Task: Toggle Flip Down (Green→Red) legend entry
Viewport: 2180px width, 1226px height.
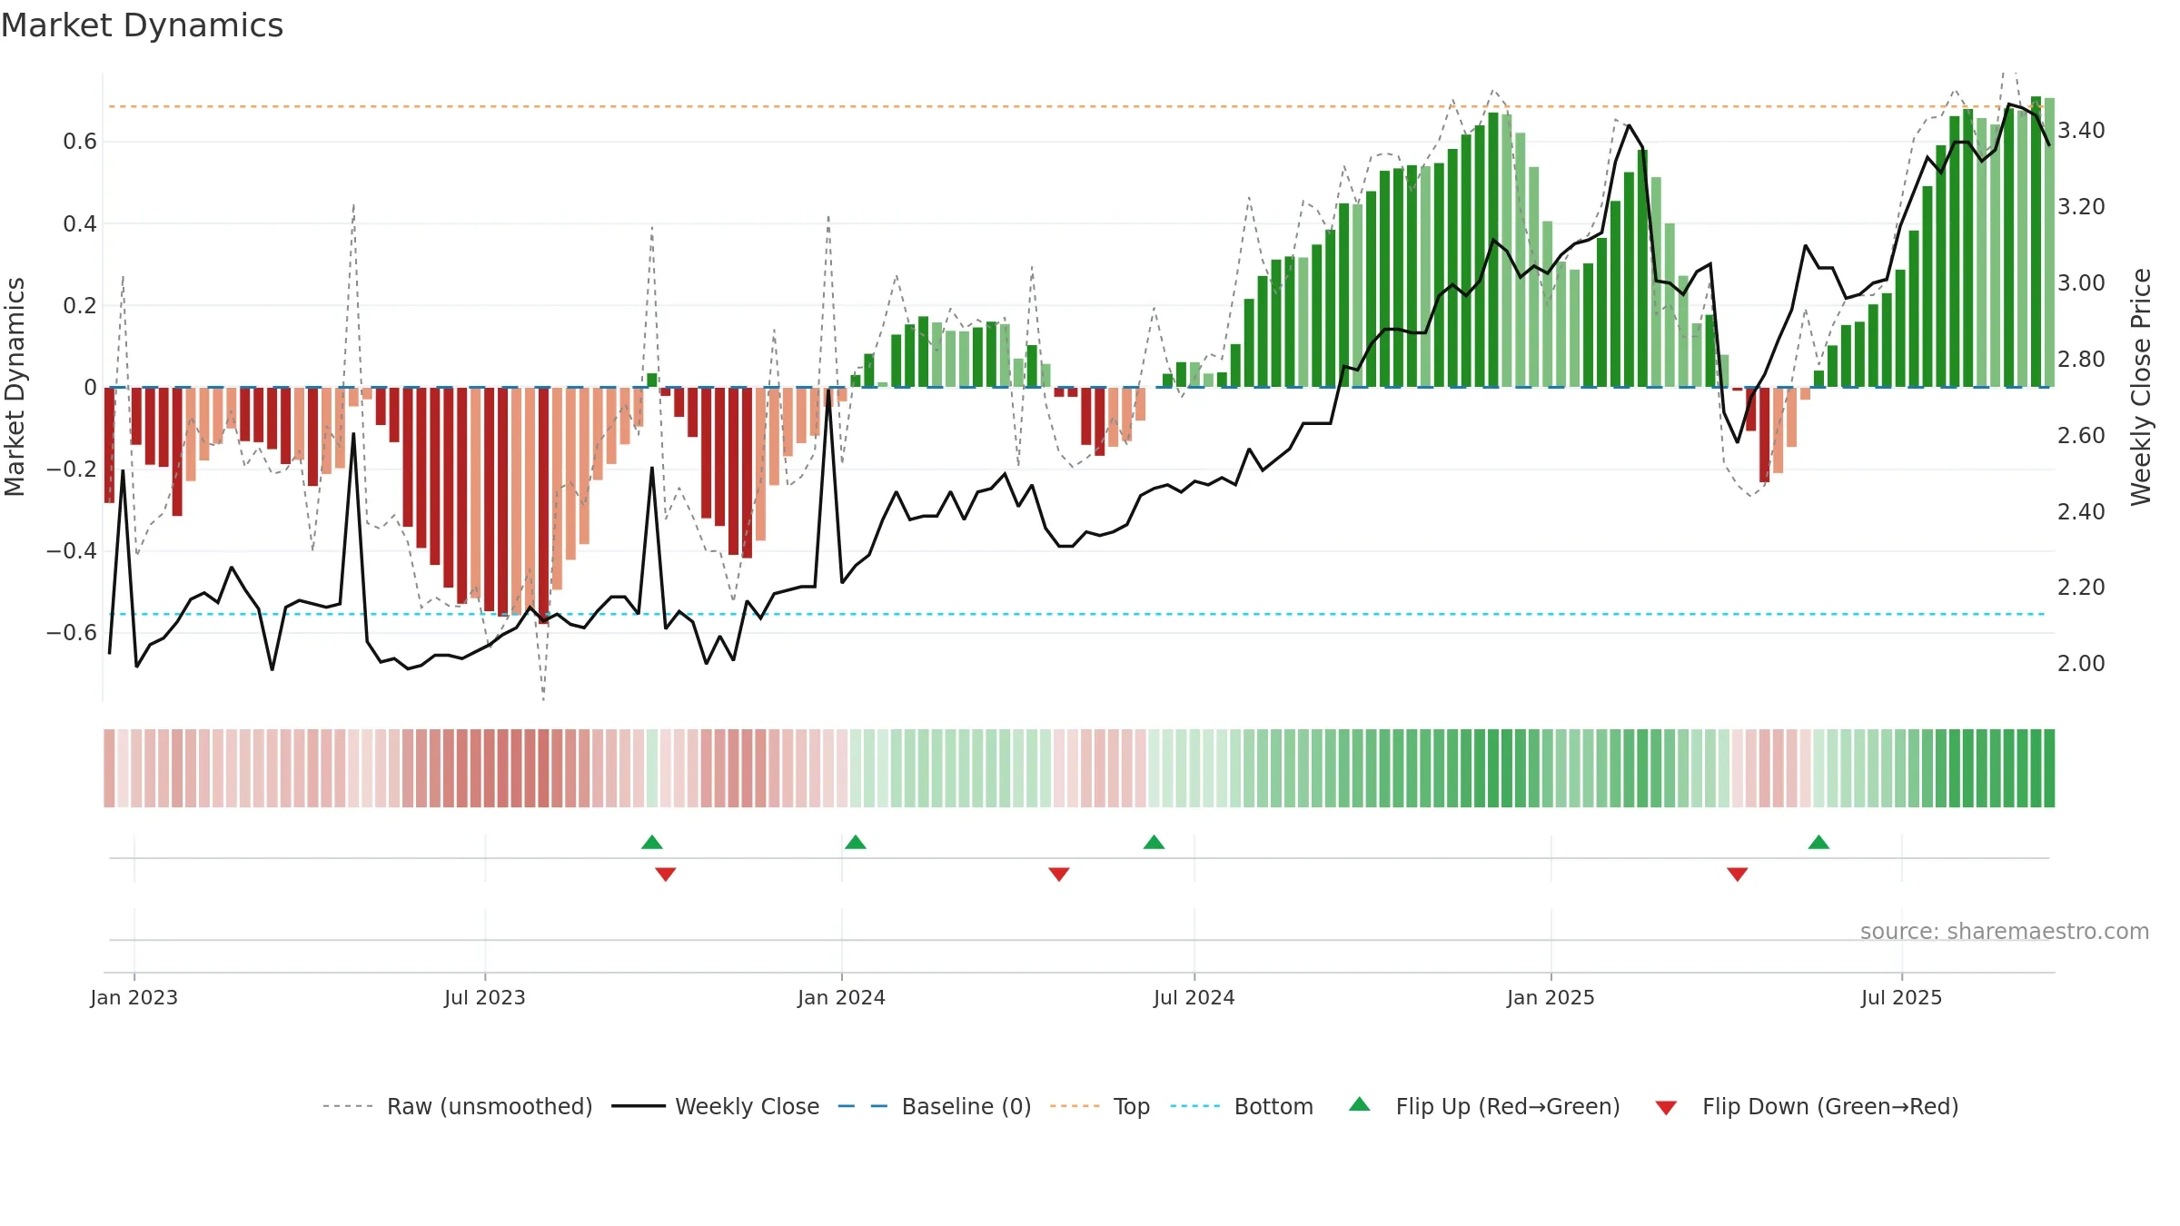Action: pyautogui.click(x=1806, y=1106)
